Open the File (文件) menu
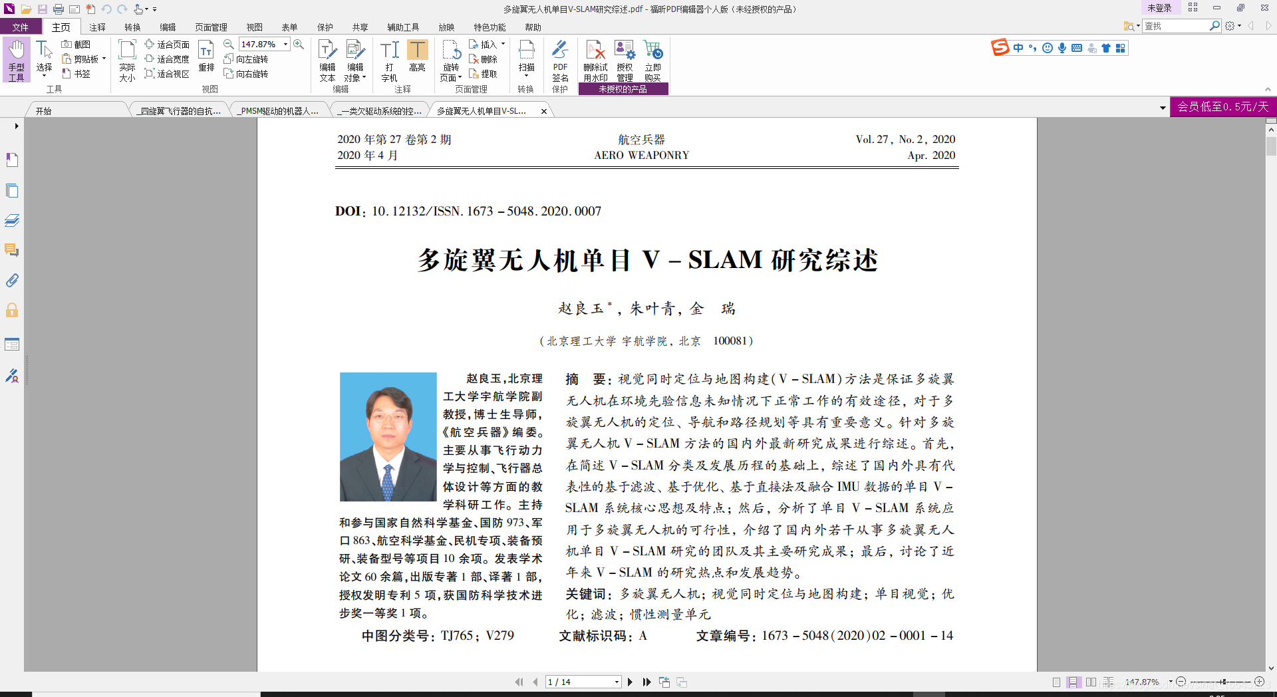This screenshot has width=1277, height=697. pyautogui.click(x=21, y=27)
